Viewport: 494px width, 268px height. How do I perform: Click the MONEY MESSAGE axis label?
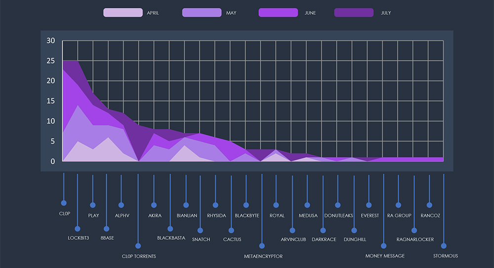pyautogui.click(x=385, y=256)
